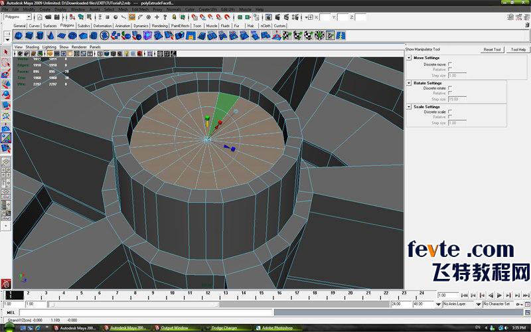531x332 pixels.
Task: Click the Reset Tool button
Action: (x=492, y=50)
